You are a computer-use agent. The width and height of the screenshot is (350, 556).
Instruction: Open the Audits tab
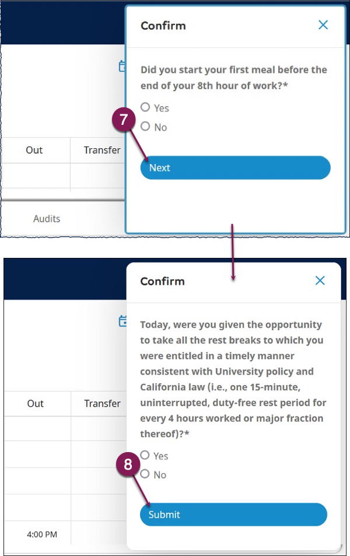point(47,219)
